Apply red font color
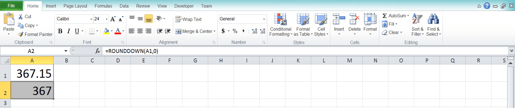The image size is (515, 108). tap(117, 31)
